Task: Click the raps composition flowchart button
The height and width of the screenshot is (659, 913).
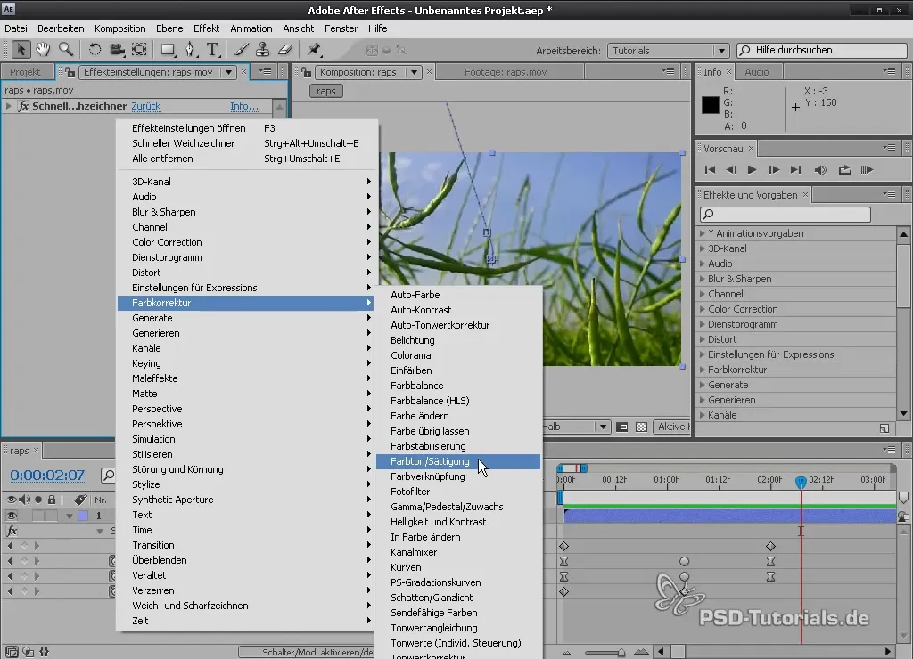Action: click(326, 91)
